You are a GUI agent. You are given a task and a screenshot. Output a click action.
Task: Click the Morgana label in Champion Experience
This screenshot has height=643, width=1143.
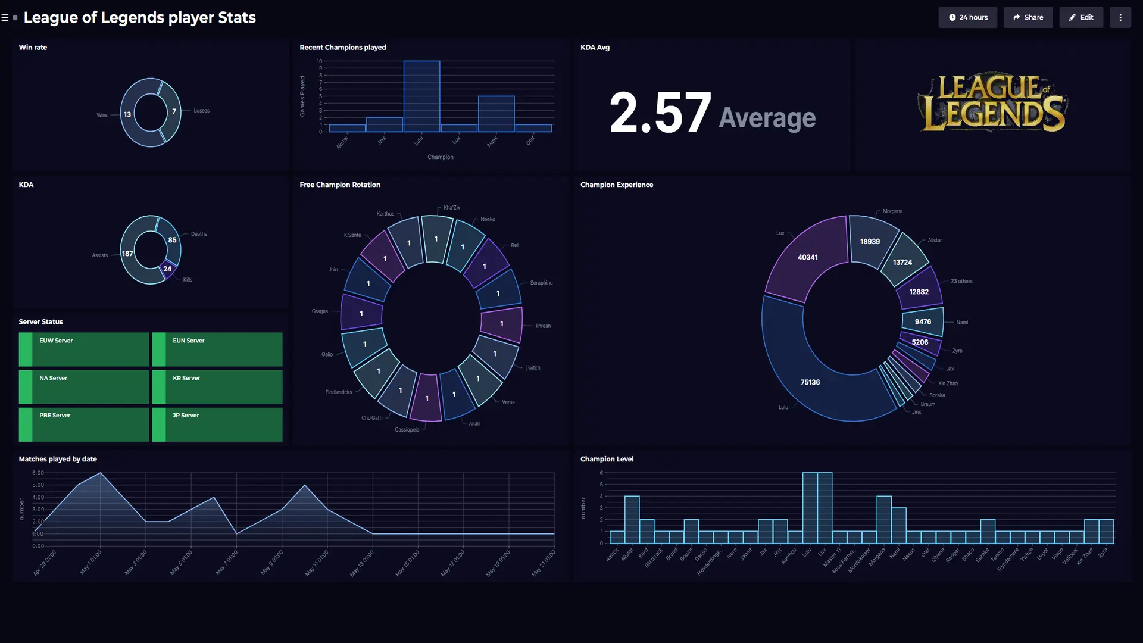(892, 211)
